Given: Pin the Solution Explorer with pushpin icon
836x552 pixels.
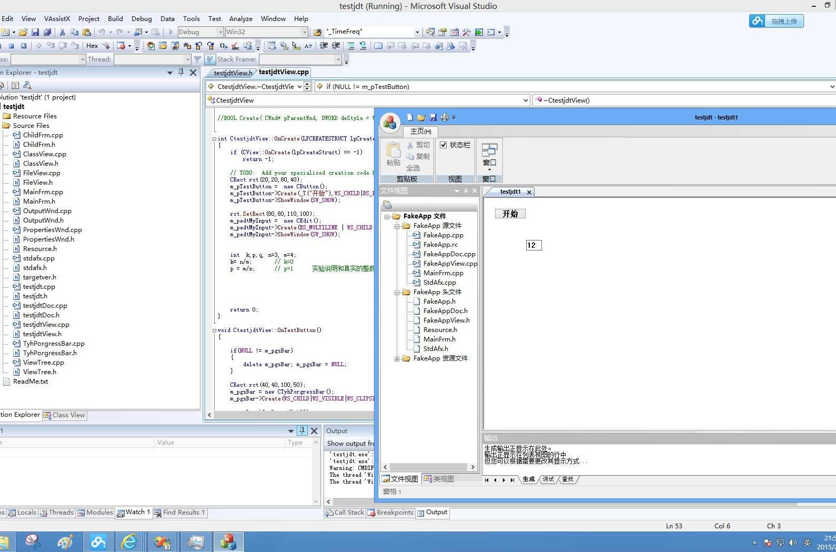Looking at the screenshot, I should [x=181, y=73].
